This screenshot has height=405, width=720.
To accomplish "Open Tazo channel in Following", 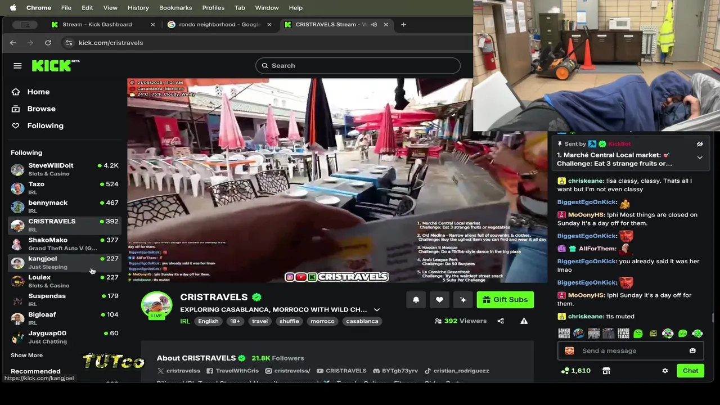I will coord(65,188).
